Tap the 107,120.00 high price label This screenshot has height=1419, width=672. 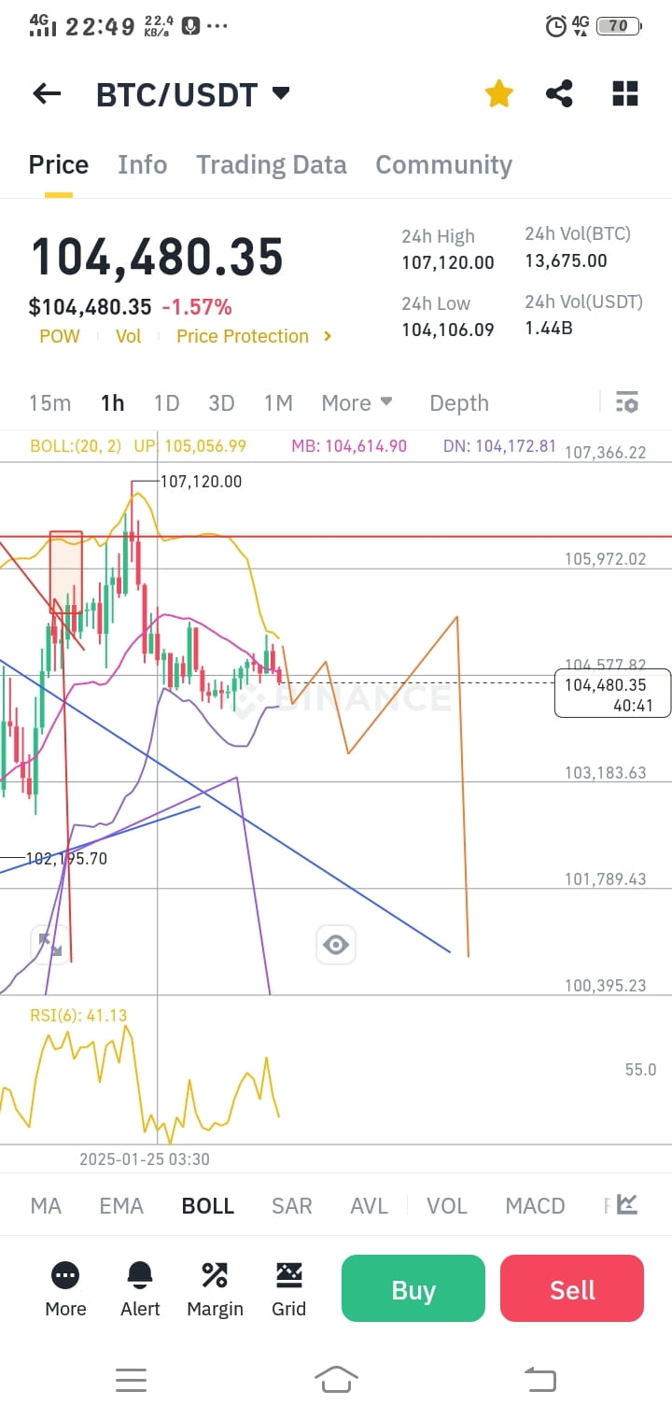click(x=201, y=482)
